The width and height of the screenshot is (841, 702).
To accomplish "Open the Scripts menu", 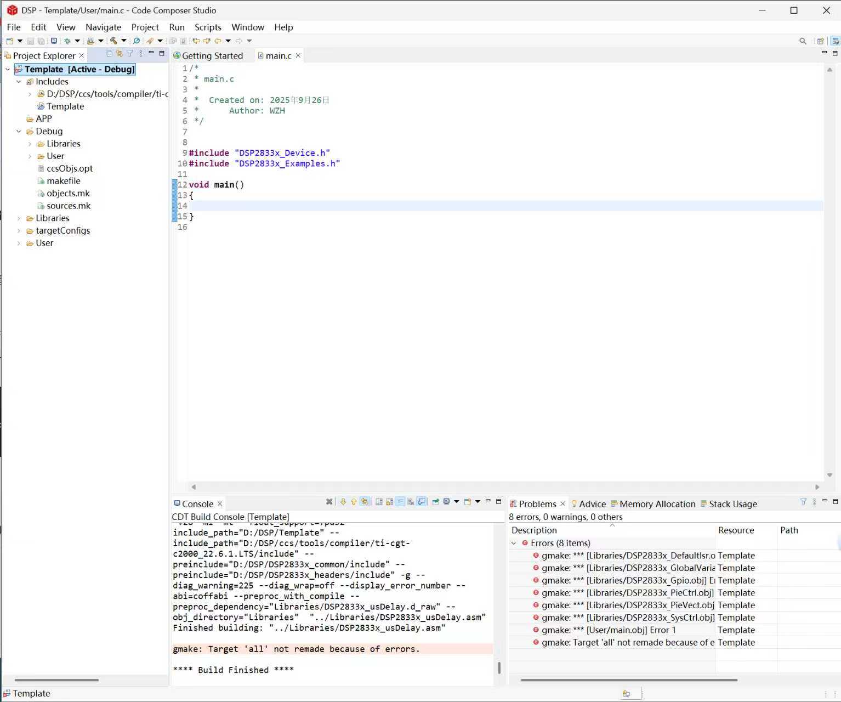I will [208, 27].
